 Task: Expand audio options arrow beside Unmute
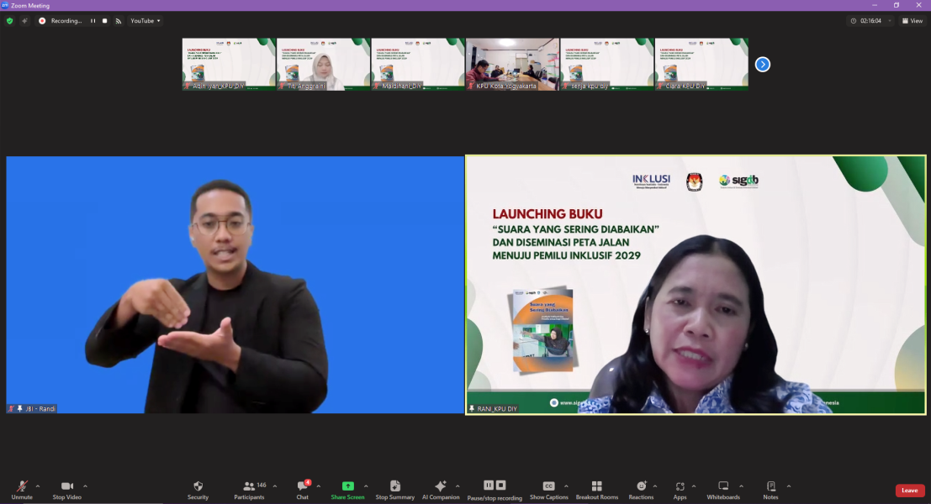(x=38, y=486)
